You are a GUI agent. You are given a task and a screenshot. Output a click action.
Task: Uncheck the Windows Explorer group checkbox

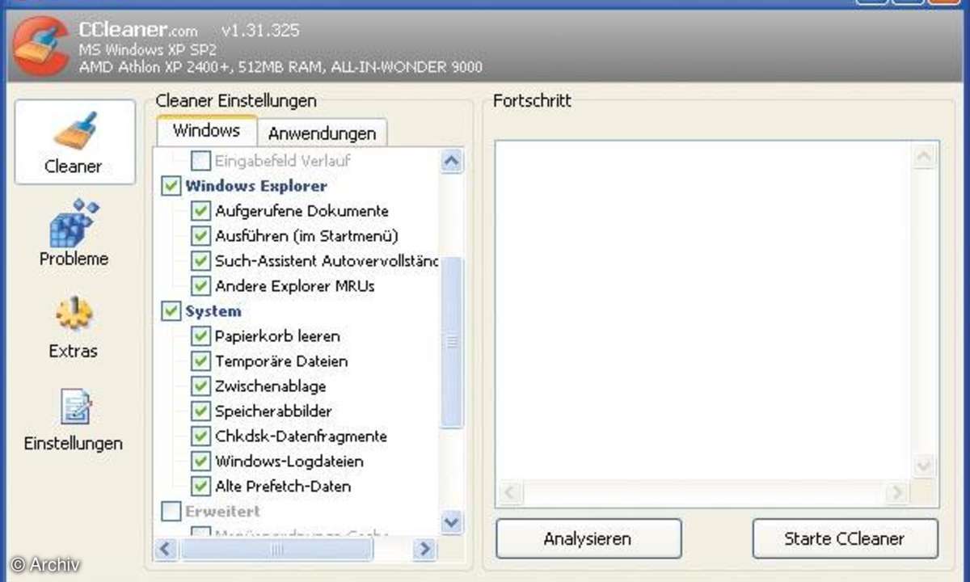[171, 186]
